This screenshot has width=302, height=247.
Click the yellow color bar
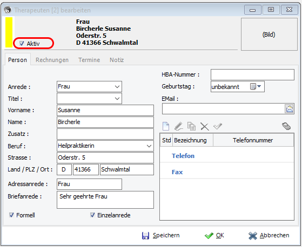coord(9,32)
